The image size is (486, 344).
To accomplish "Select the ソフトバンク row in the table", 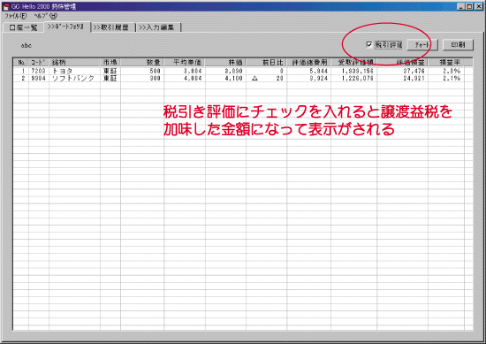I will (243, 79).
